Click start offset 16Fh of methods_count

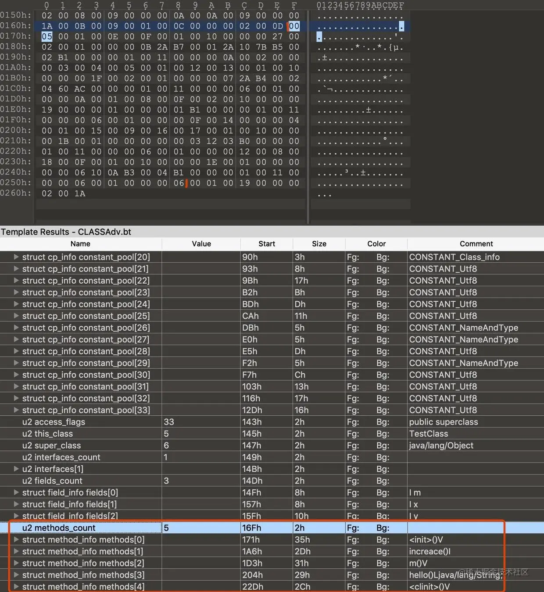coord(251,528)
